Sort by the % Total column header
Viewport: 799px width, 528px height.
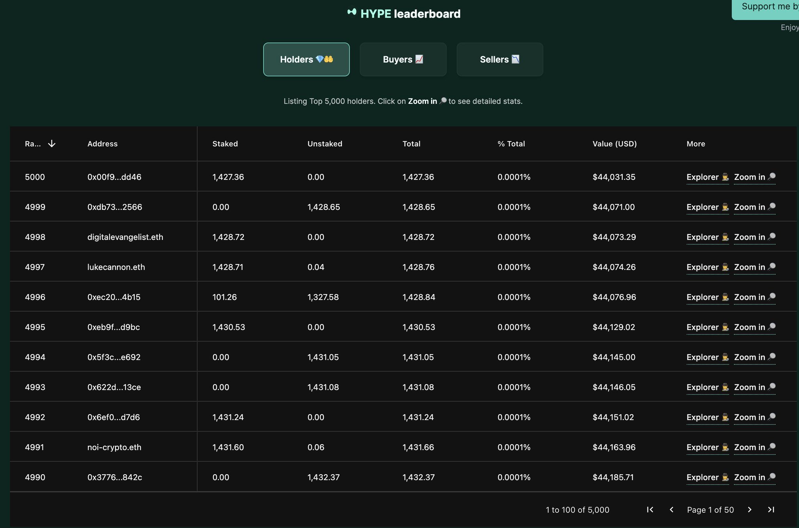click(x=511, y=144)
